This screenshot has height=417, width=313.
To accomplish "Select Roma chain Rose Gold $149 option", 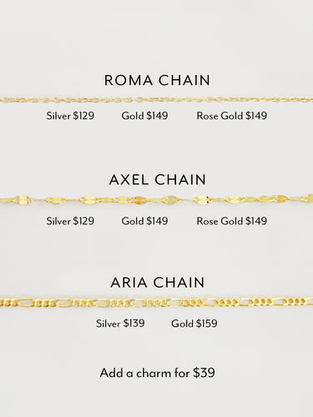I will point(232,116).
